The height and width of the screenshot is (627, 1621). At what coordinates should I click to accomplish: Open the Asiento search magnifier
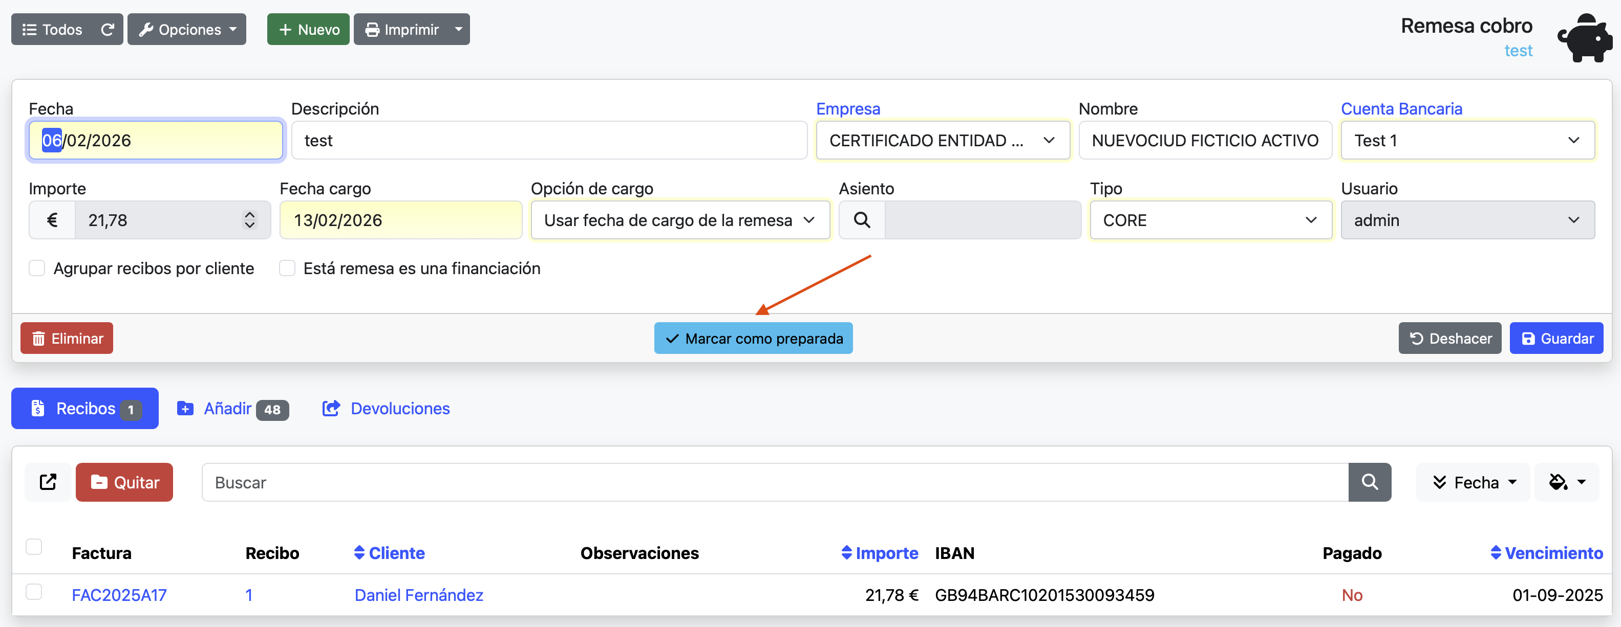862,220
